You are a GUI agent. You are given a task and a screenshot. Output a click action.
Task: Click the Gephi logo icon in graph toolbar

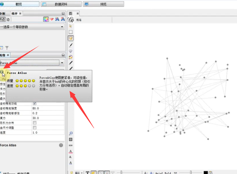[x=71, y=20]
